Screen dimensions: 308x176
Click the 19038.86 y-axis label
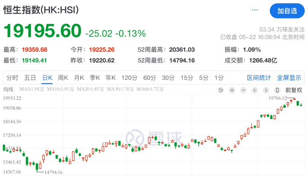point(12,108)
